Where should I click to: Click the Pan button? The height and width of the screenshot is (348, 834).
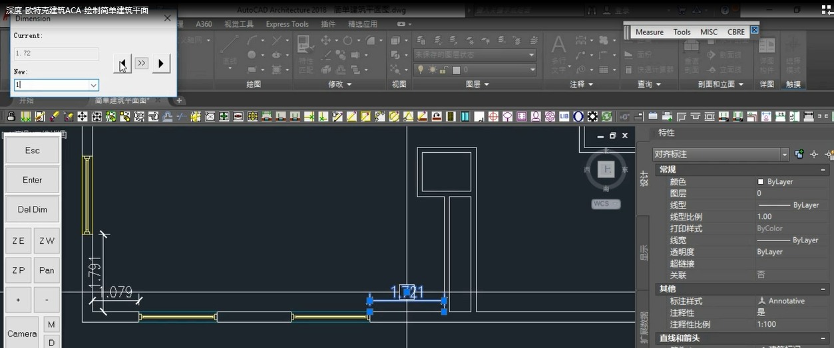pyautogui.click(x=47, y=270)
